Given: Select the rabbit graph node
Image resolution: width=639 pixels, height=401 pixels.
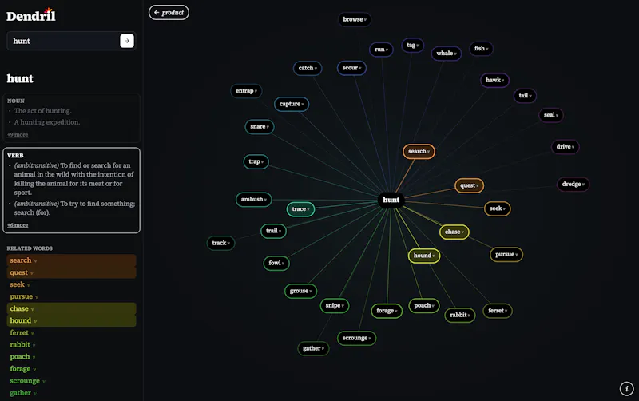Looking at the screenshot, I should 460,315.
